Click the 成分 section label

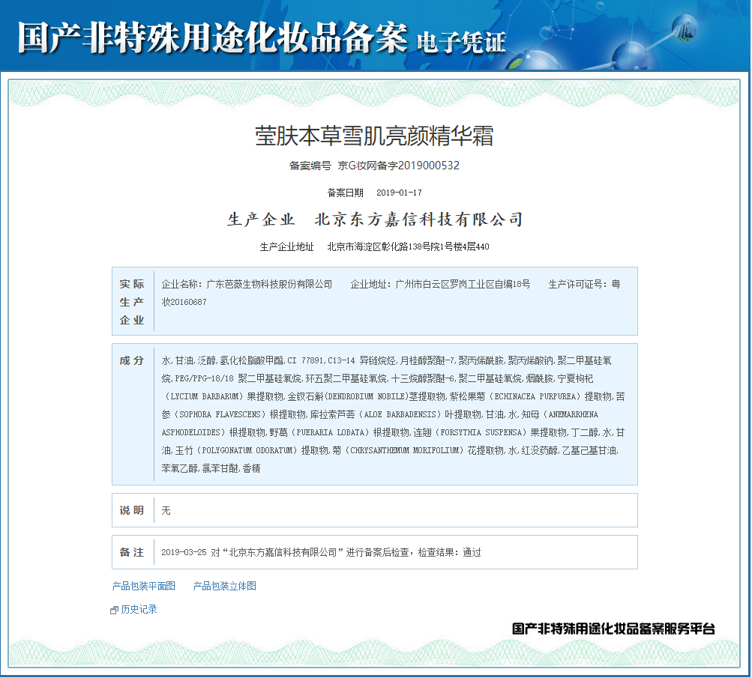pos(132,360)
